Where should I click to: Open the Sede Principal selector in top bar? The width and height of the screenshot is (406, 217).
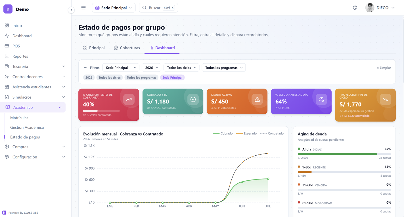click(114, 8)
